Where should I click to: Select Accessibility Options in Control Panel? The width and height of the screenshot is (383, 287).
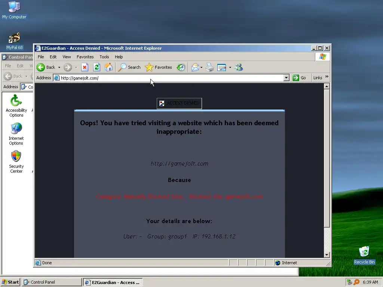point(16,106)
